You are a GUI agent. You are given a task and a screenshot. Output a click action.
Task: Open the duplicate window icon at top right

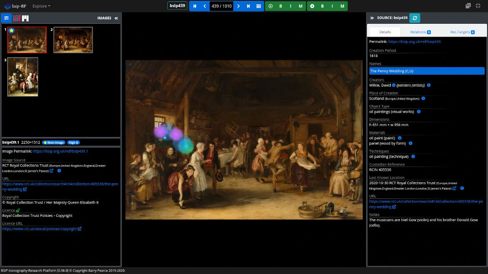click(x=468, y=6)
